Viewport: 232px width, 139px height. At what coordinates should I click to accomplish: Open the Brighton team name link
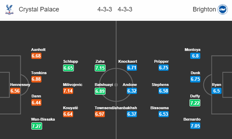tap(204, 9)
